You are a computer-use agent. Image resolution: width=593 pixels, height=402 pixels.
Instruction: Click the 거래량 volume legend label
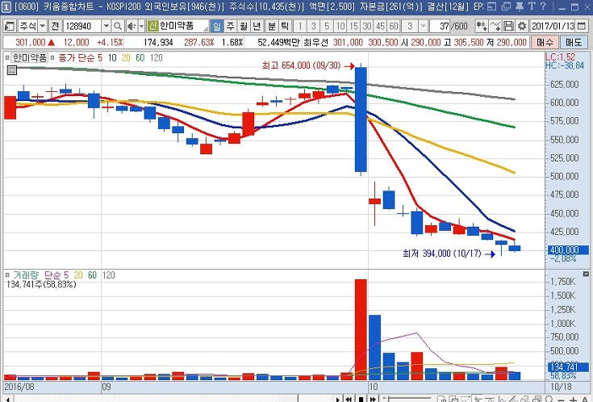coord(26,275)
